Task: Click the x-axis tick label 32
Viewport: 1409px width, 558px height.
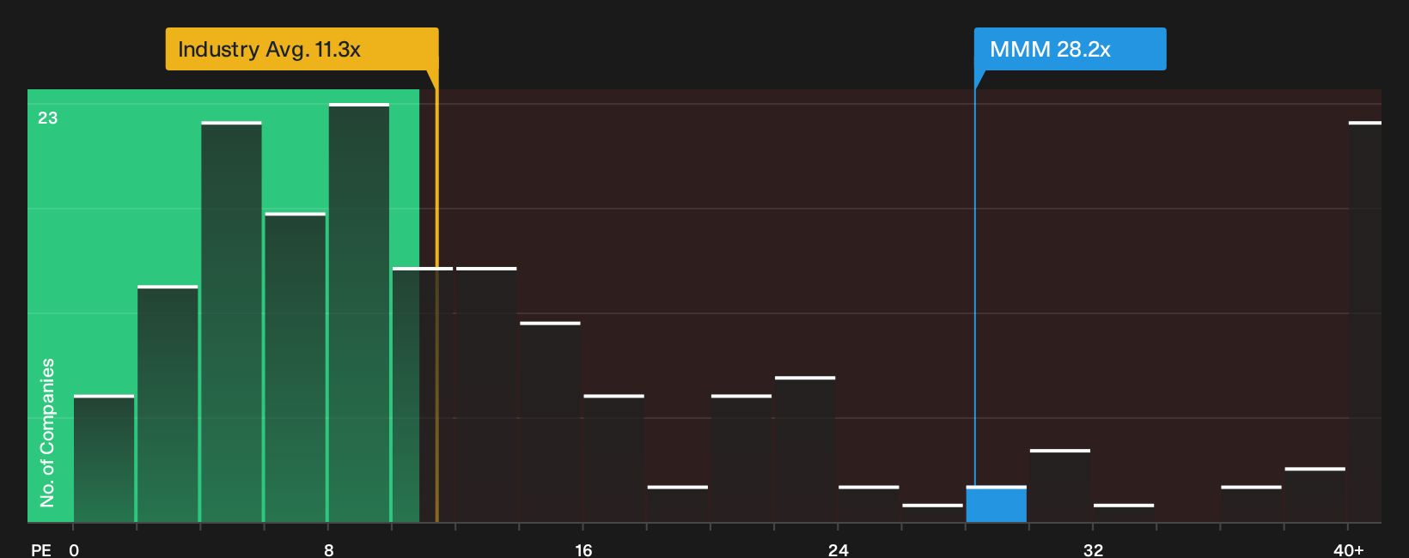Action: tap(1093, 549)
